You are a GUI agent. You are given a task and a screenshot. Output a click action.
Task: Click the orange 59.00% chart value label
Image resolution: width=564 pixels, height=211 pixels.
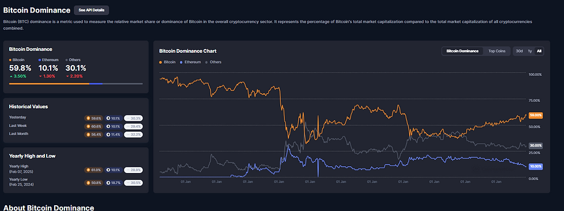(x=536, y=116)
